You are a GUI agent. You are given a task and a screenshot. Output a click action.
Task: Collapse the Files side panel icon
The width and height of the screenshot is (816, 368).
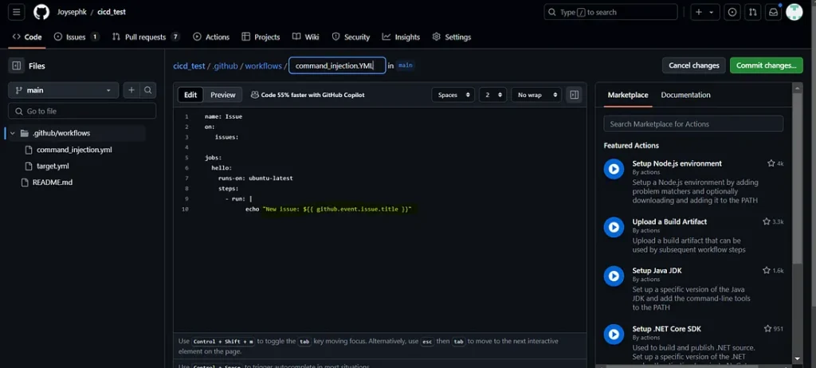pyautogui.click(x=16, y=66)
